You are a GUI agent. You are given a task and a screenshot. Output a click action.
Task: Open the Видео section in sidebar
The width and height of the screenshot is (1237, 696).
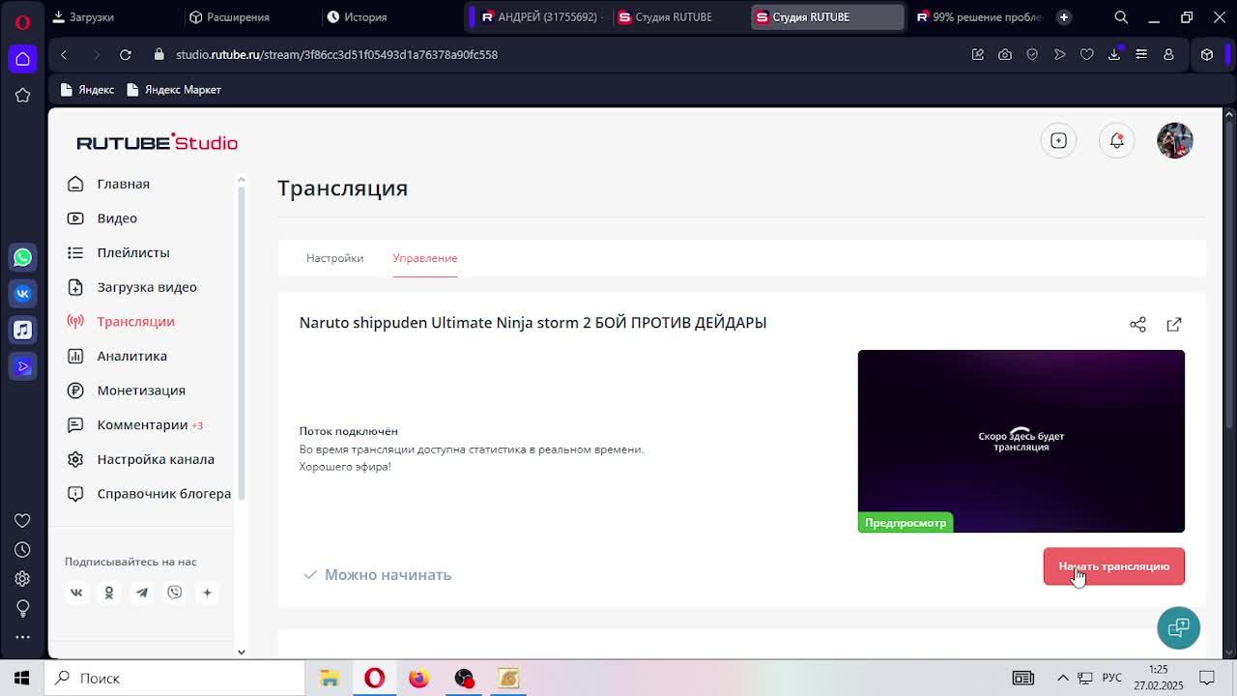116,218
